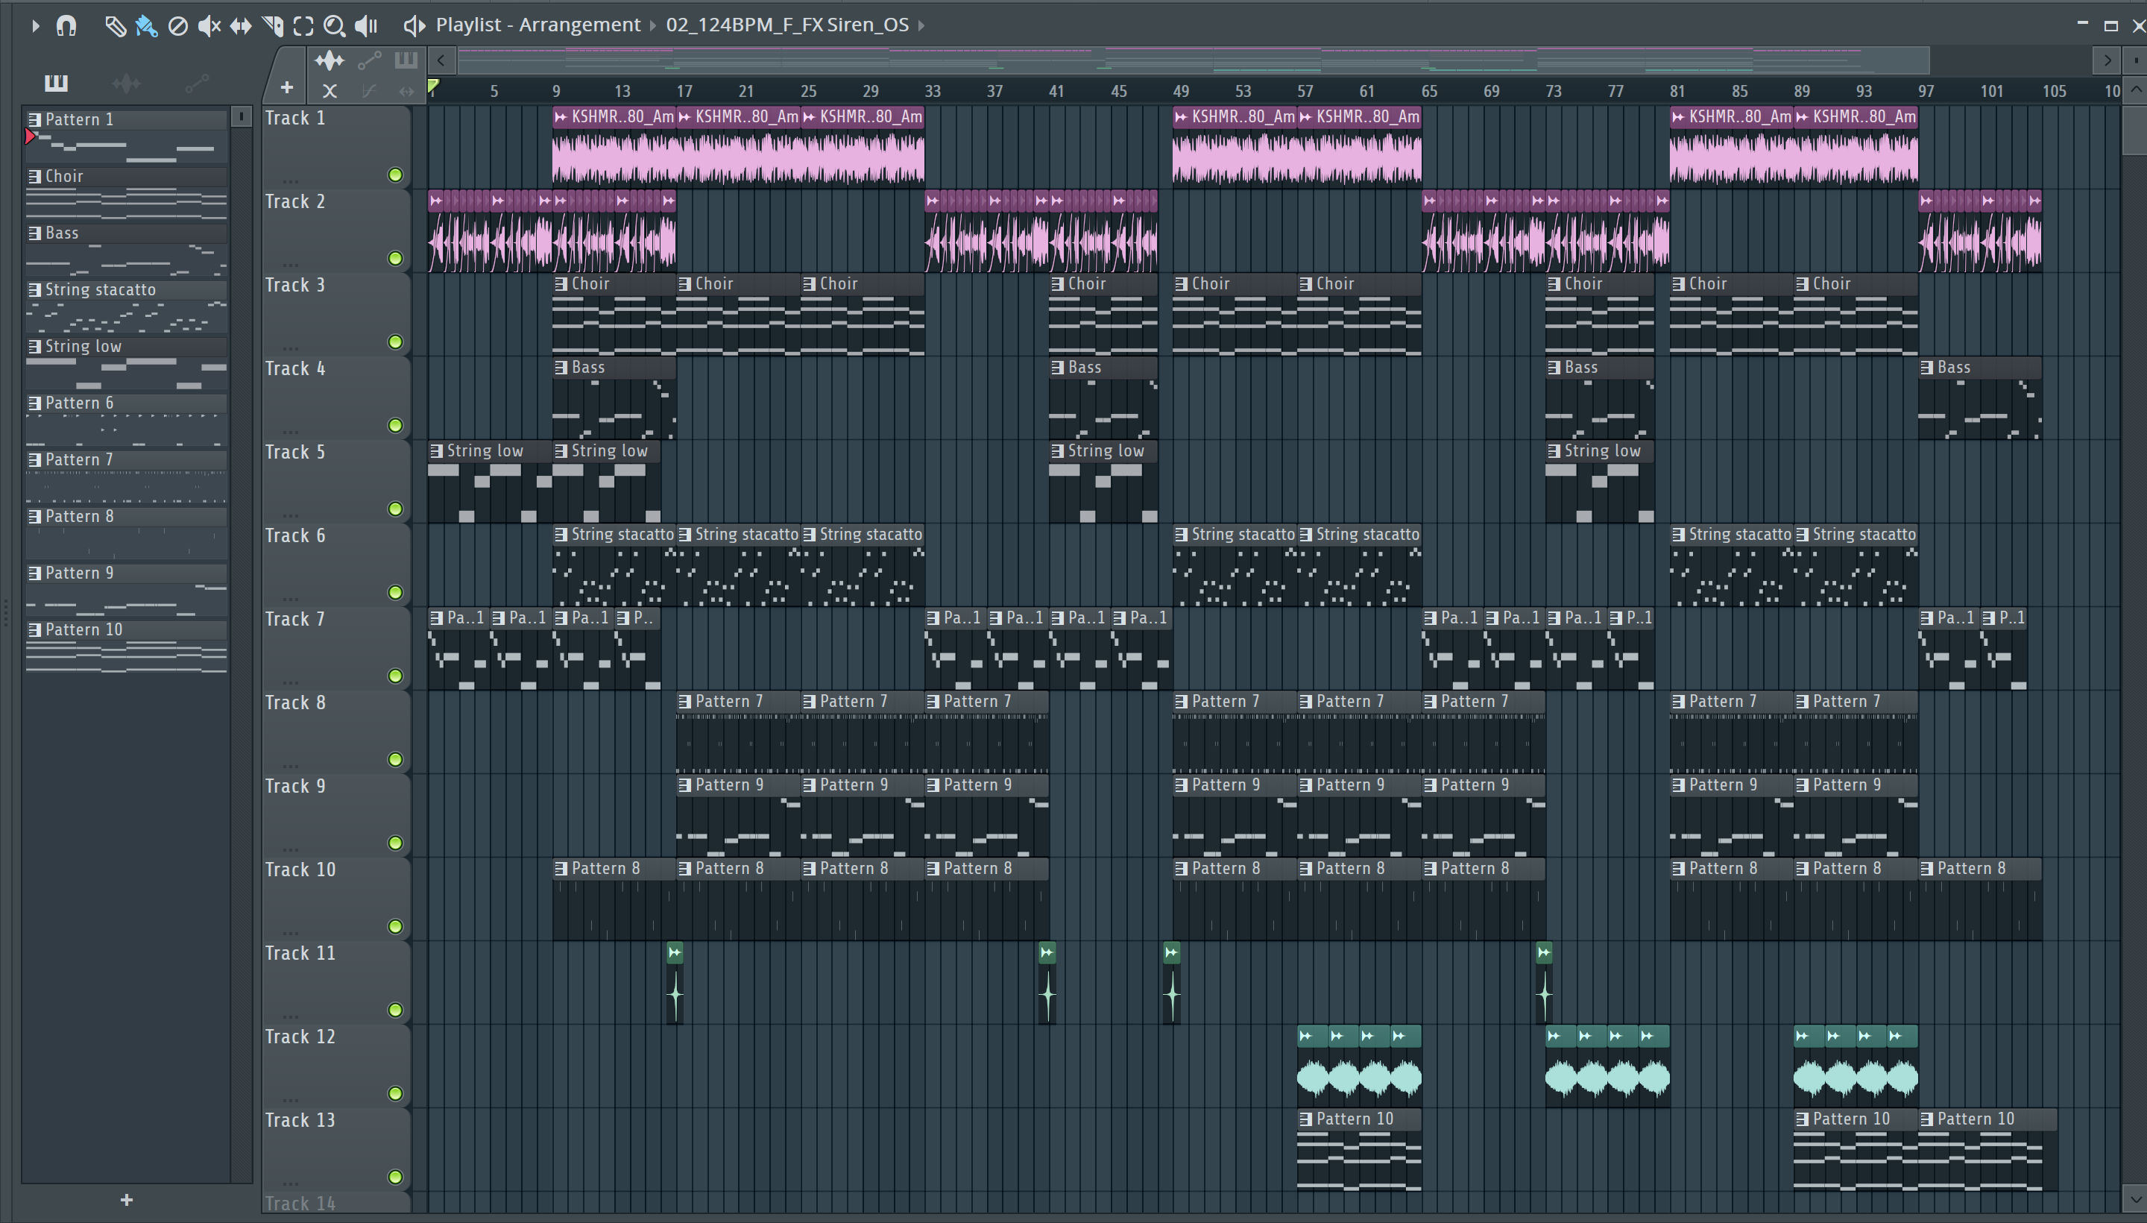Screen dimensions: 2147x1223
Task: Select the first Pattern 8 clip on Track 10
Action: tap(614, 899)
